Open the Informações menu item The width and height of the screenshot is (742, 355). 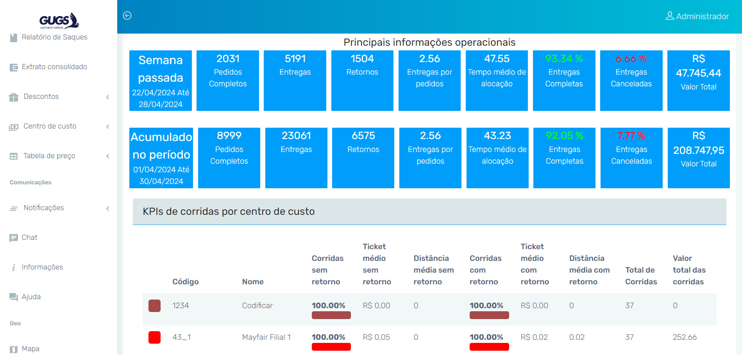[x=42, y=267]
